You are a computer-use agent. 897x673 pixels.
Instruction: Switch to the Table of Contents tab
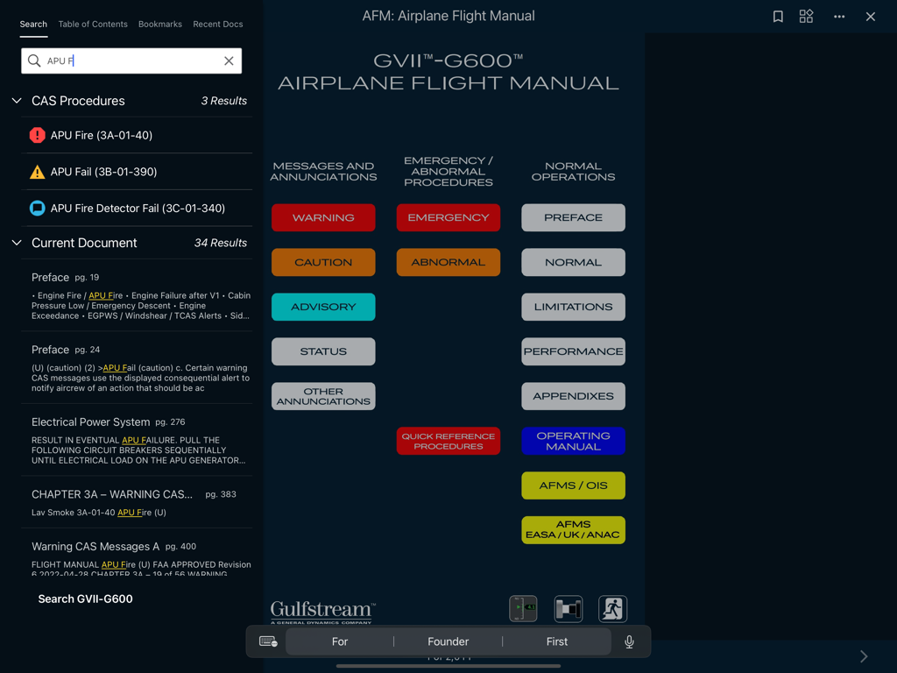[93, 24]
